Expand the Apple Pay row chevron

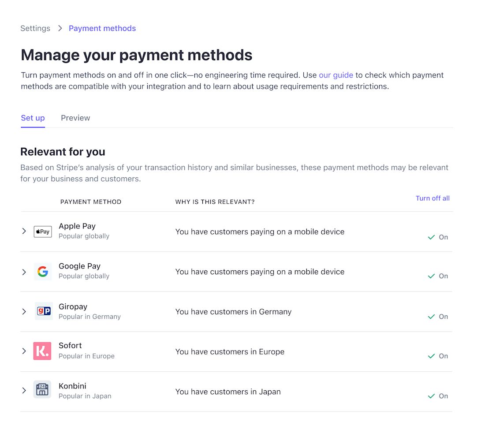pos(24,231)
